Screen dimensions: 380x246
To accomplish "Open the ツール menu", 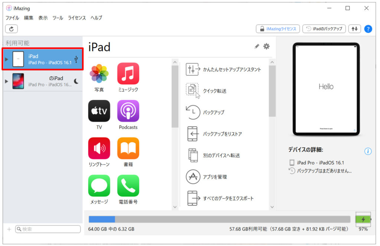I will pyautogui.click(x=58, y=18).
